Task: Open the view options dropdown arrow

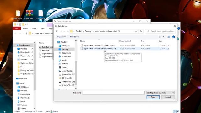Action: (163, 37)
